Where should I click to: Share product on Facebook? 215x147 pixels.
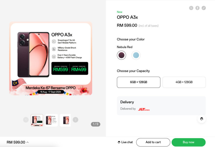(x=198, y=8)
